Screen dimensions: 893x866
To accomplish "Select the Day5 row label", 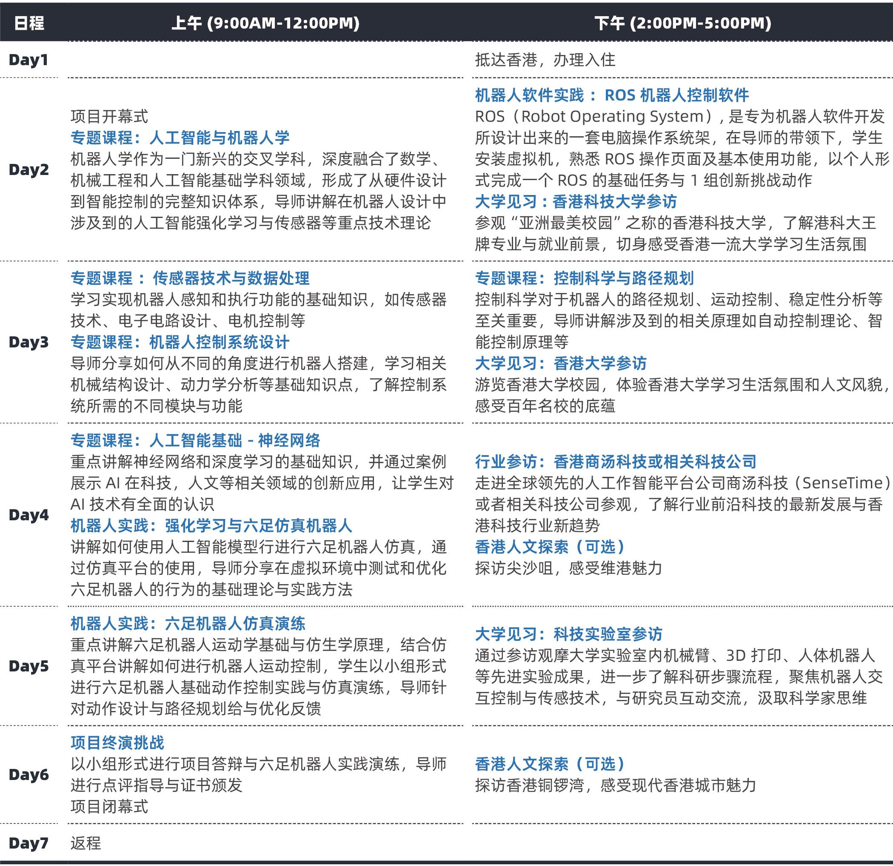I will 28,666.
